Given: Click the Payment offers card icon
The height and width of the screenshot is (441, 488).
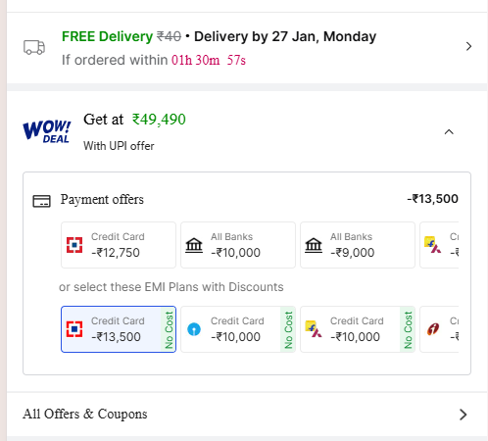Looking at the screenshot, I should tap(41, 201).
